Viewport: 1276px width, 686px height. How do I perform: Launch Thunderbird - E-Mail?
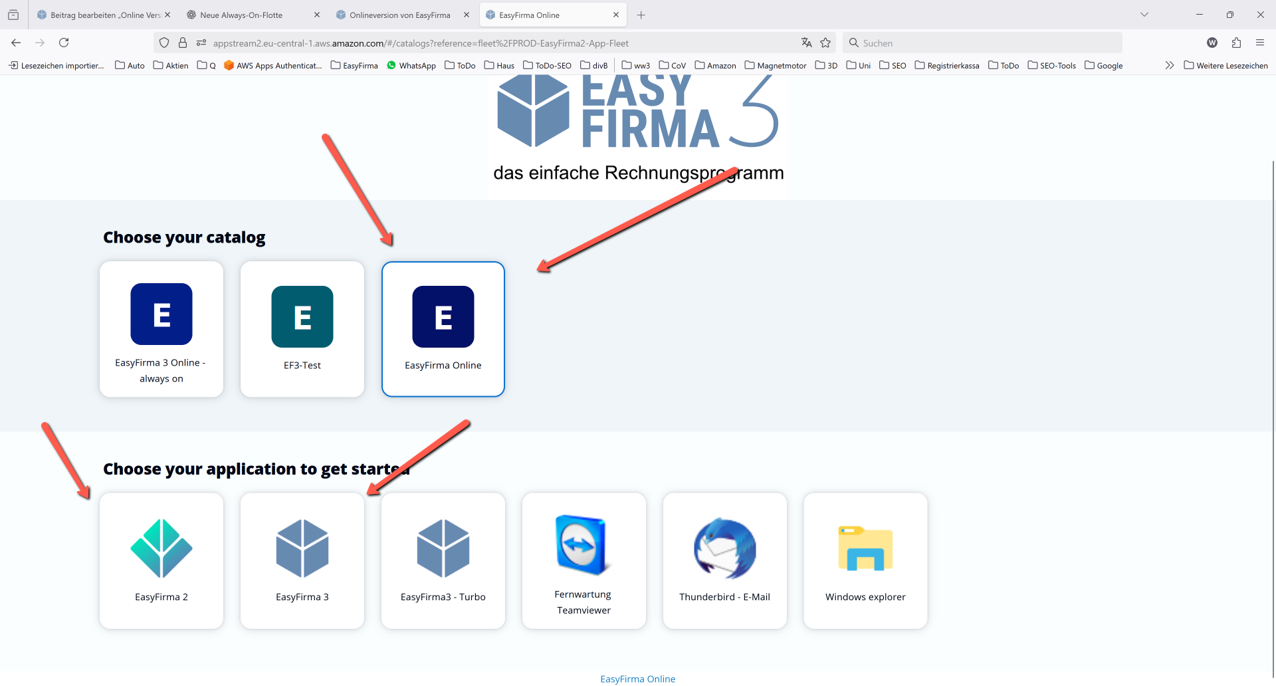click(724, 560)
